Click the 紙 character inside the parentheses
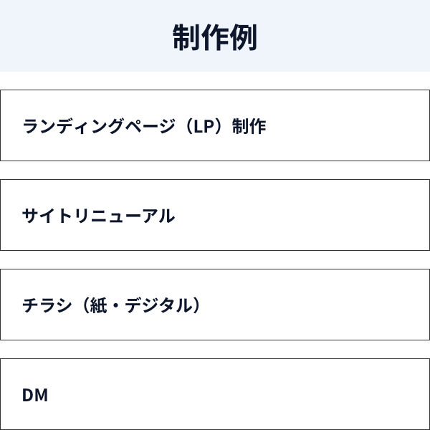 coord(98,305)
